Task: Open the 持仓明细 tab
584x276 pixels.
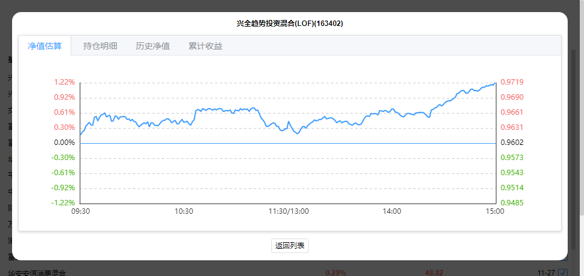Action: point(100,46)
